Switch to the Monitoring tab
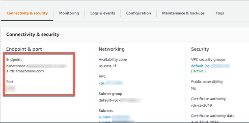This screenshot has width=249, height=123. (x=69, y=13)
